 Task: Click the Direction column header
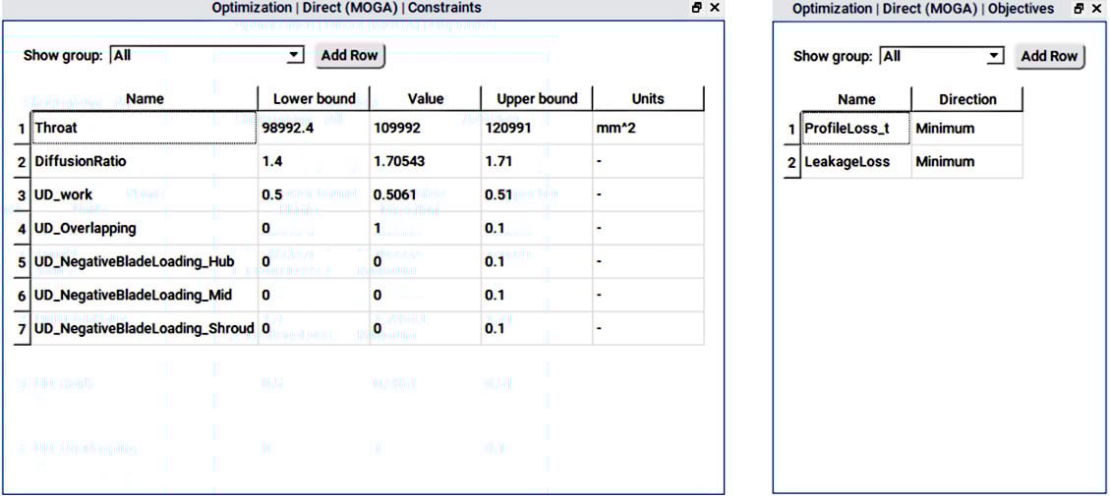(x=966, y=99)
